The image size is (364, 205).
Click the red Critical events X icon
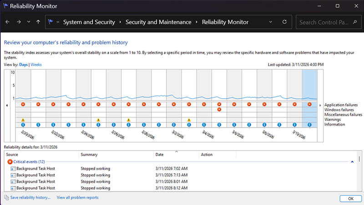pos(10,162)
